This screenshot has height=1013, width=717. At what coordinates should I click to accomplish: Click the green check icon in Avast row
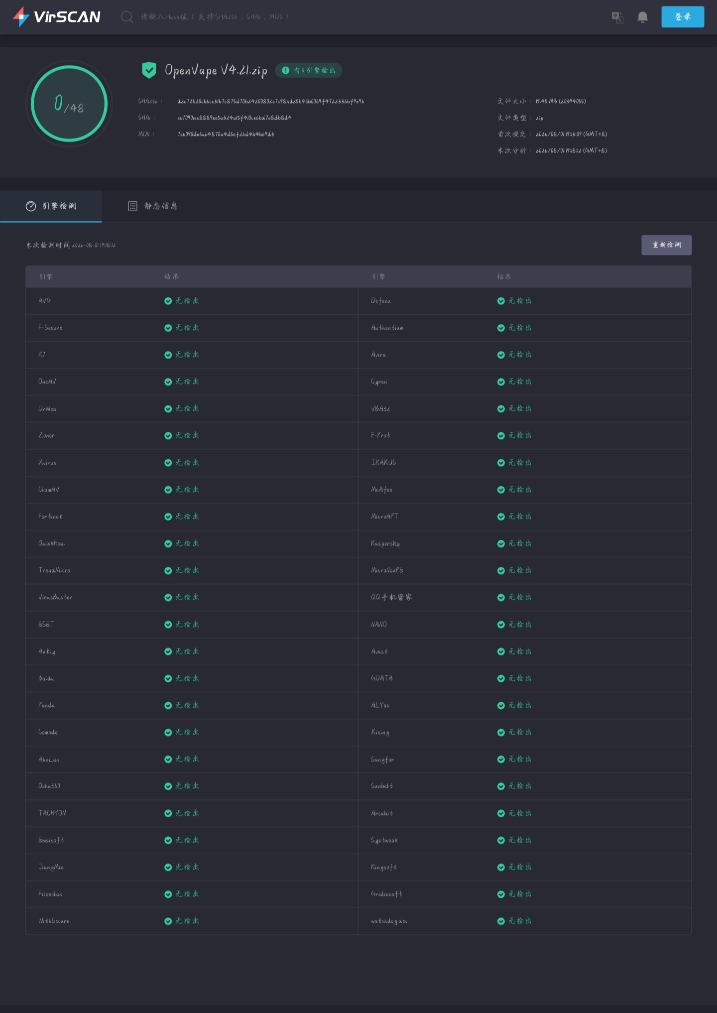coord(501,651)
